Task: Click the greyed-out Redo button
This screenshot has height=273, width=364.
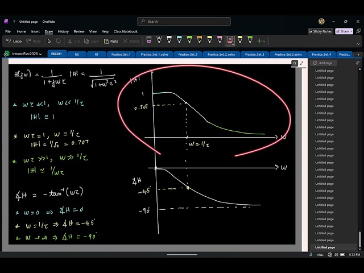Action: tap(33, 41)
